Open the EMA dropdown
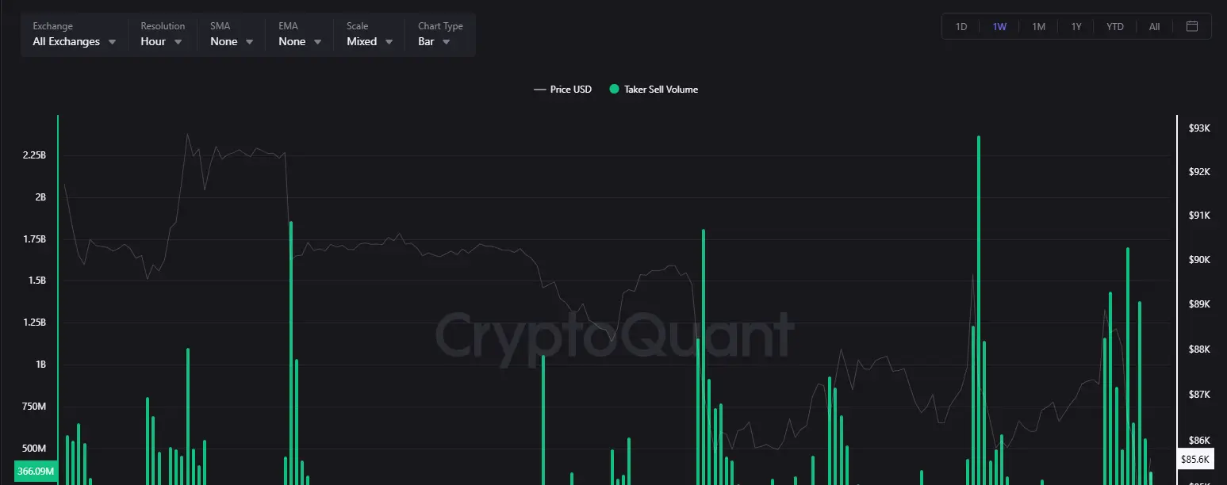The height and width of the screenshot is (485, 1227). 297,41
